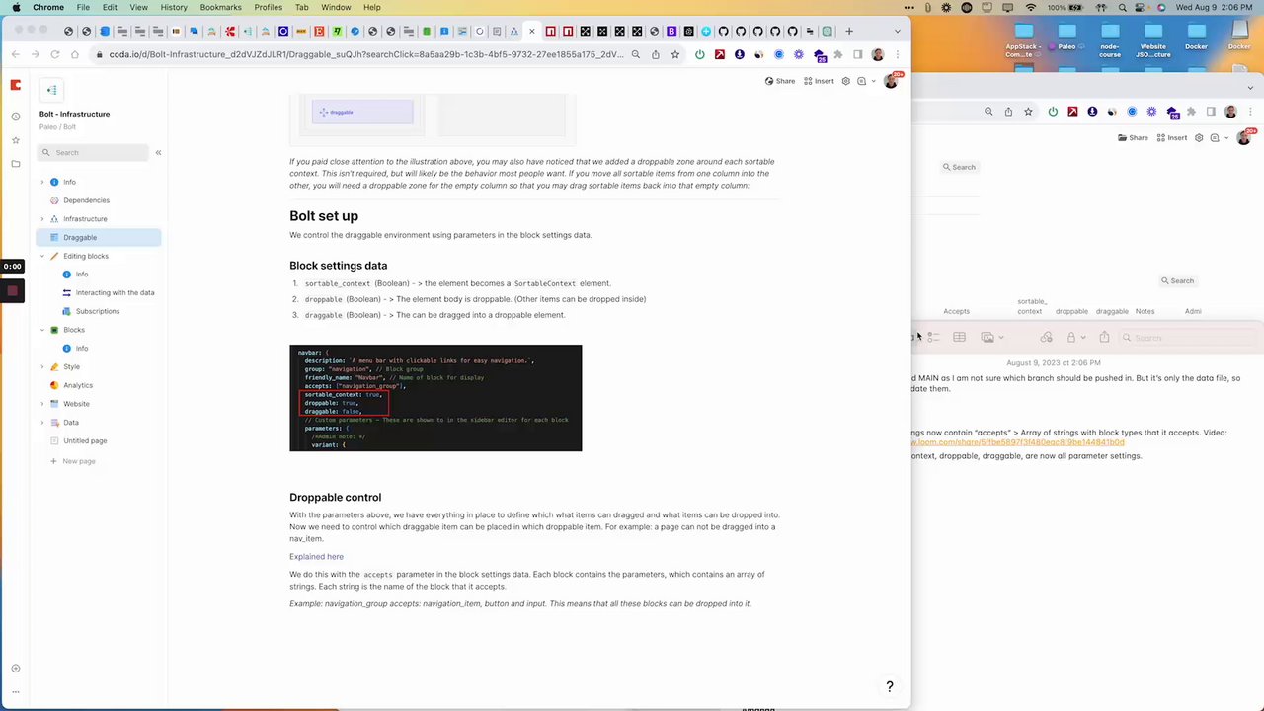This screenshot has height=711, width=1264.
Task: Open the Bookmarks menu
Action: pos(220,7)
